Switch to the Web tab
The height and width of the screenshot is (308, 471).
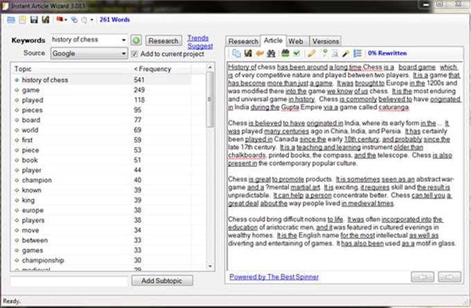[295, 41]
